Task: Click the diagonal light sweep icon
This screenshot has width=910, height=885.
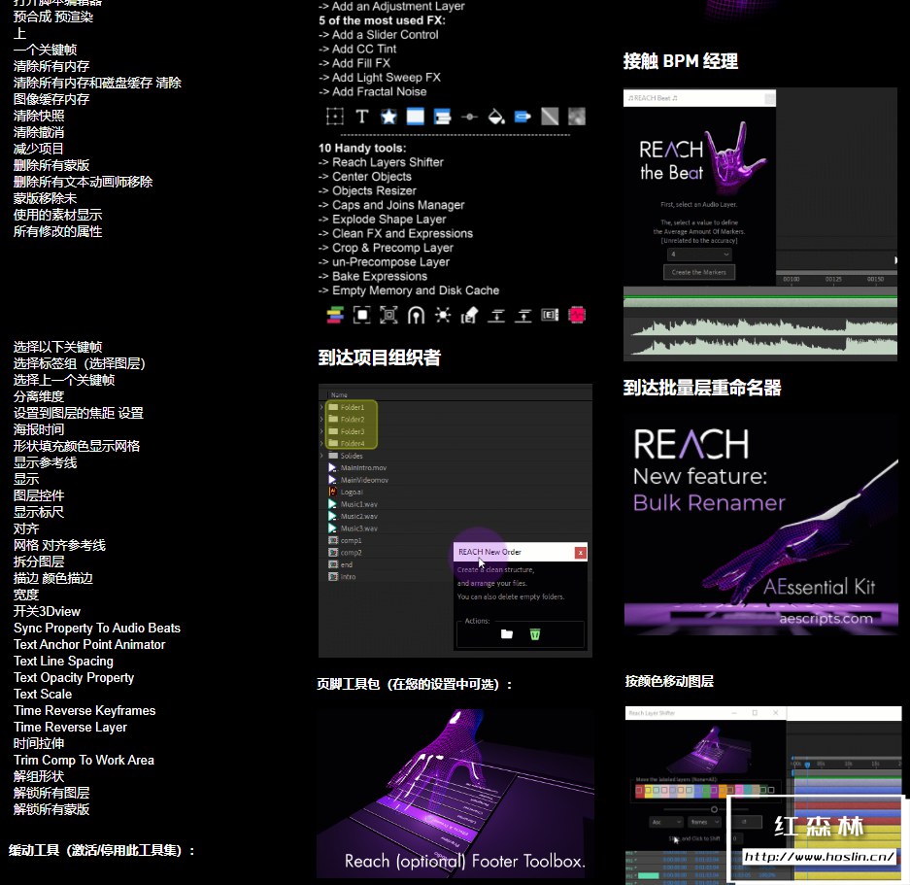Action: [550, 117]
